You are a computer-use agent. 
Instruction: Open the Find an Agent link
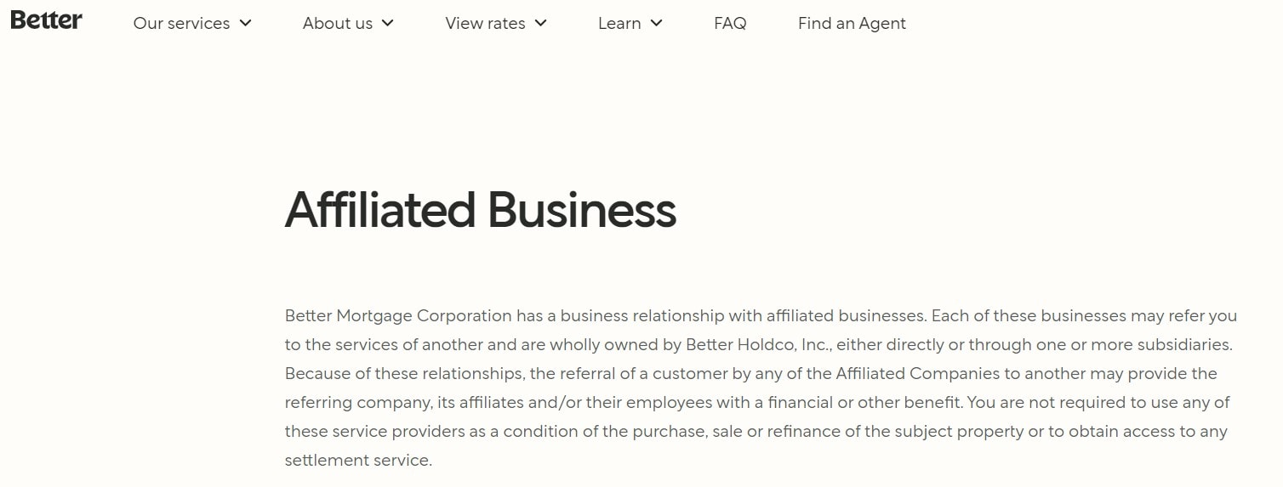click(852, 24)
